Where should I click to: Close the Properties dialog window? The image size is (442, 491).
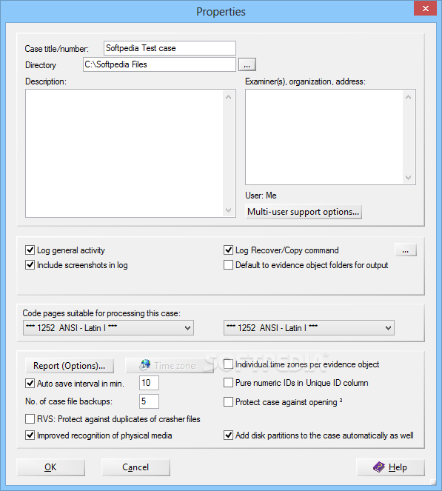425,8
